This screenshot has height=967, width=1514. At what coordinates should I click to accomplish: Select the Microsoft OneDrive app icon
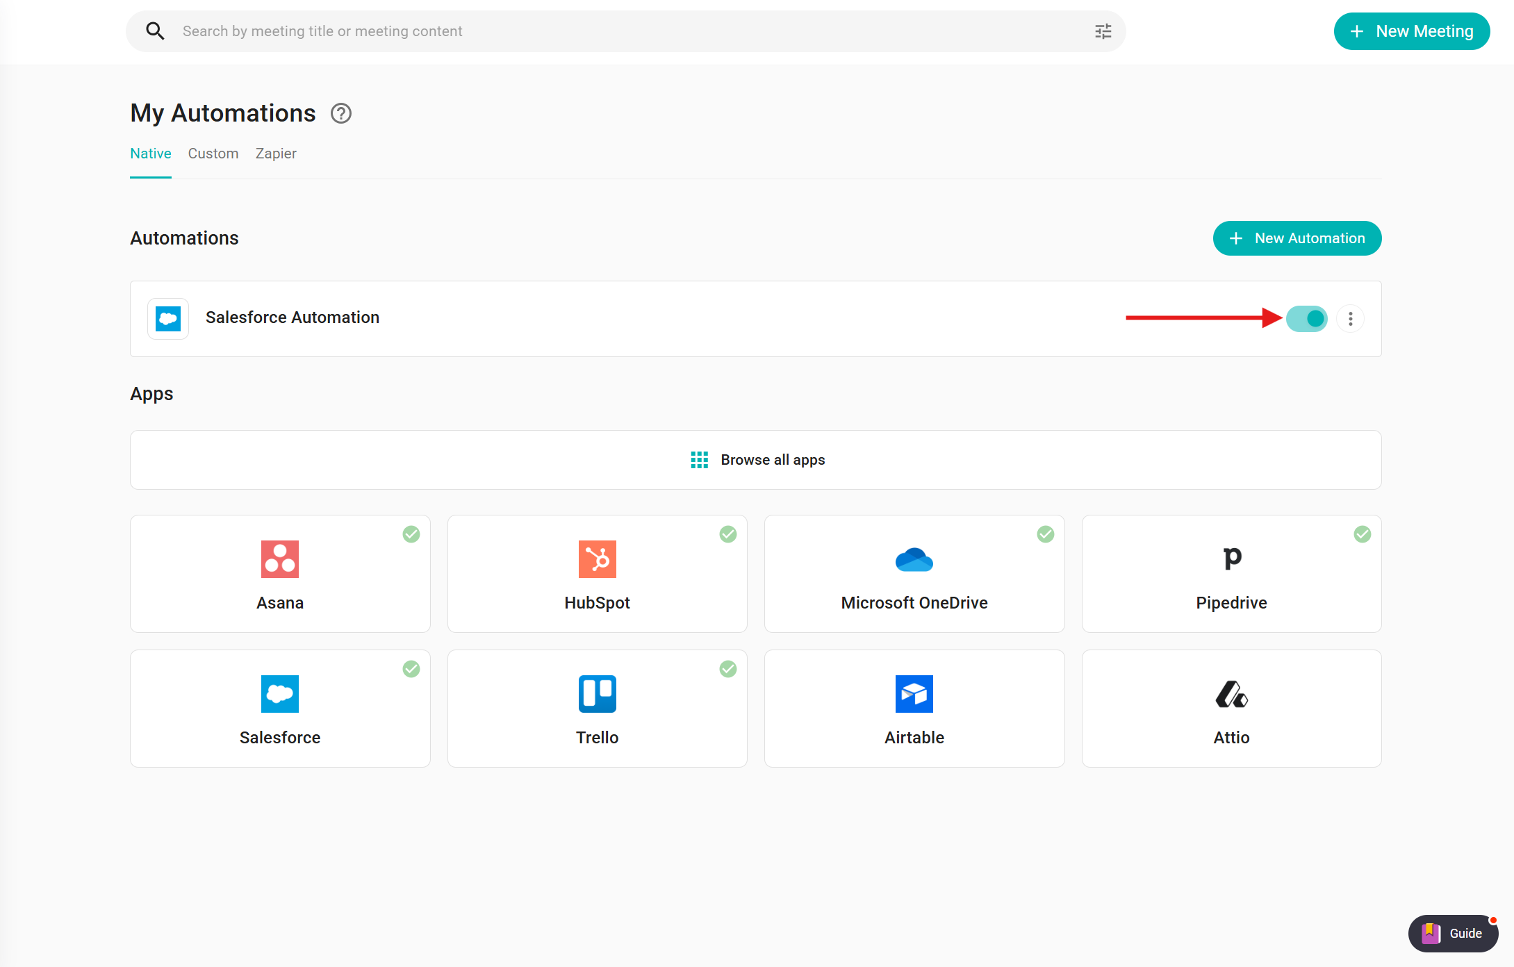pos(914,559)
